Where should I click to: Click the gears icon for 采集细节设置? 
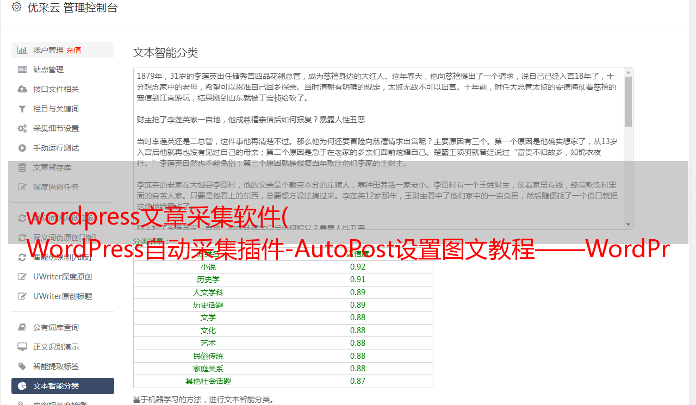click(x=22, y=128)
